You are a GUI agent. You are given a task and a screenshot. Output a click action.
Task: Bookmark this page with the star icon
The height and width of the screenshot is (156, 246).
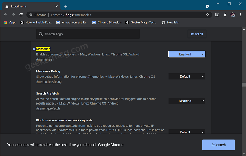(207, 15)
